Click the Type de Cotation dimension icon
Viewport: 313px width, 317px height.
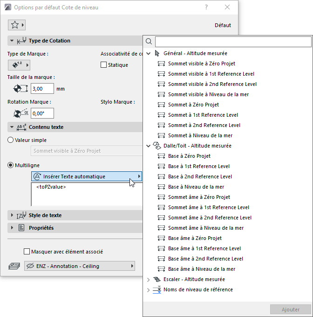[x=21, y=41]
